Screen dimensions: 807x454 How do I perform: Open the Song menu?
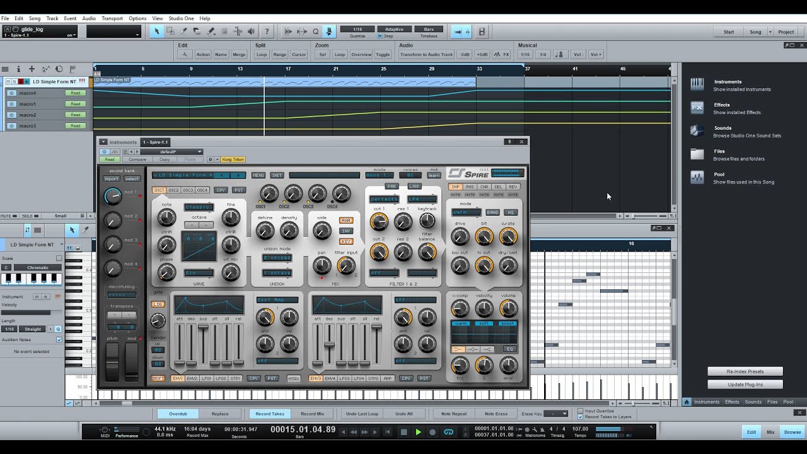(x=35, y=18)
